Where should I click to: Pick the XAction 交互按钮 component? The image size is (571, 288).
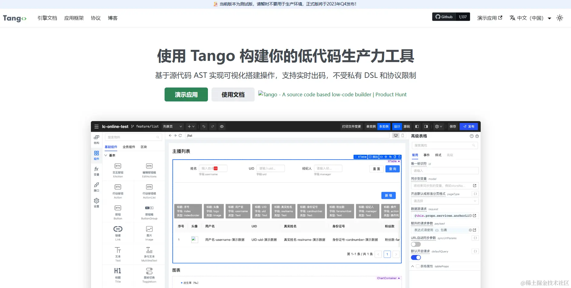[x=118, y=170]
